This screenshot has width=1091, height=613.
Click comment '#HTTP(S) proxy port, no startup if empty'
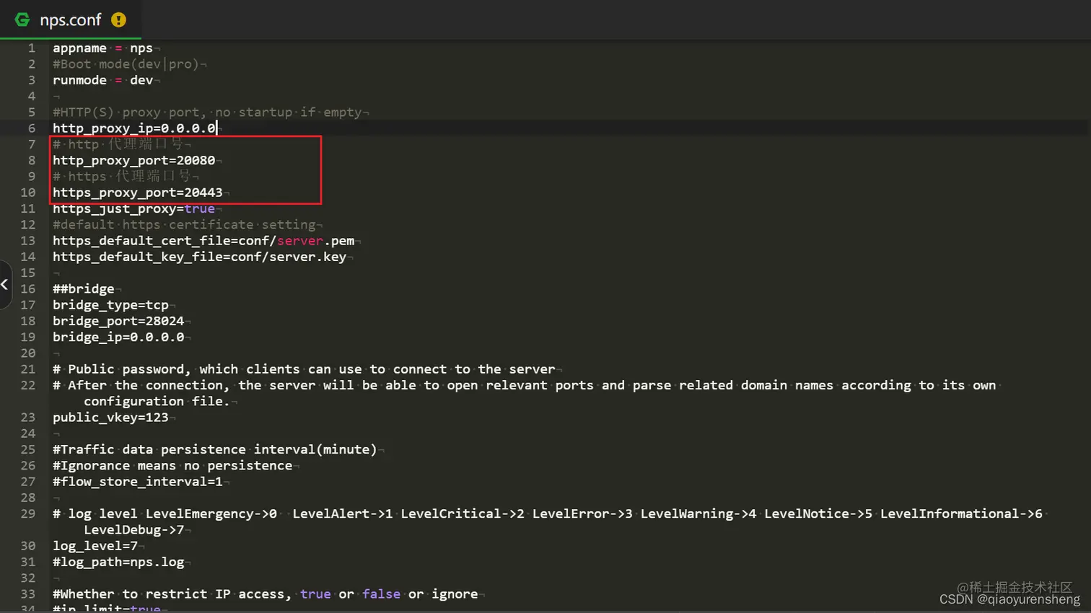point(207,113)
